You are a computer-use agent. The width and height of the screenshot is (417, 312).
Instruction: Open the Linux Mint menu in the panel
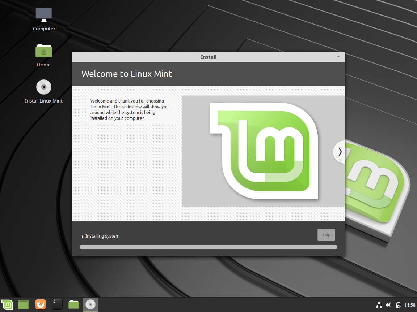pyautogui.click(x=7, y=304)
